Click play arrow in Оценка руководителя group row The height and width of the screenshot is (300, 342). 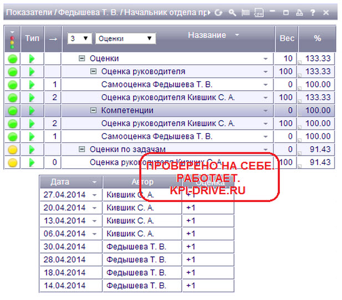(32, 71)
